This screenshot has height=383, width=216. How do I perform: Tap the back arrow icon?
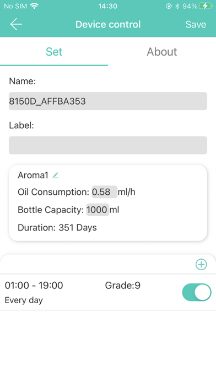click(x=16, y=24)
